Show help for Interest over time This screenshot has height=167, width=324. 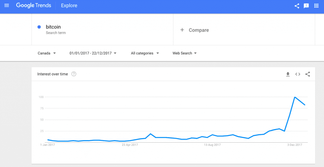point(74,74)
